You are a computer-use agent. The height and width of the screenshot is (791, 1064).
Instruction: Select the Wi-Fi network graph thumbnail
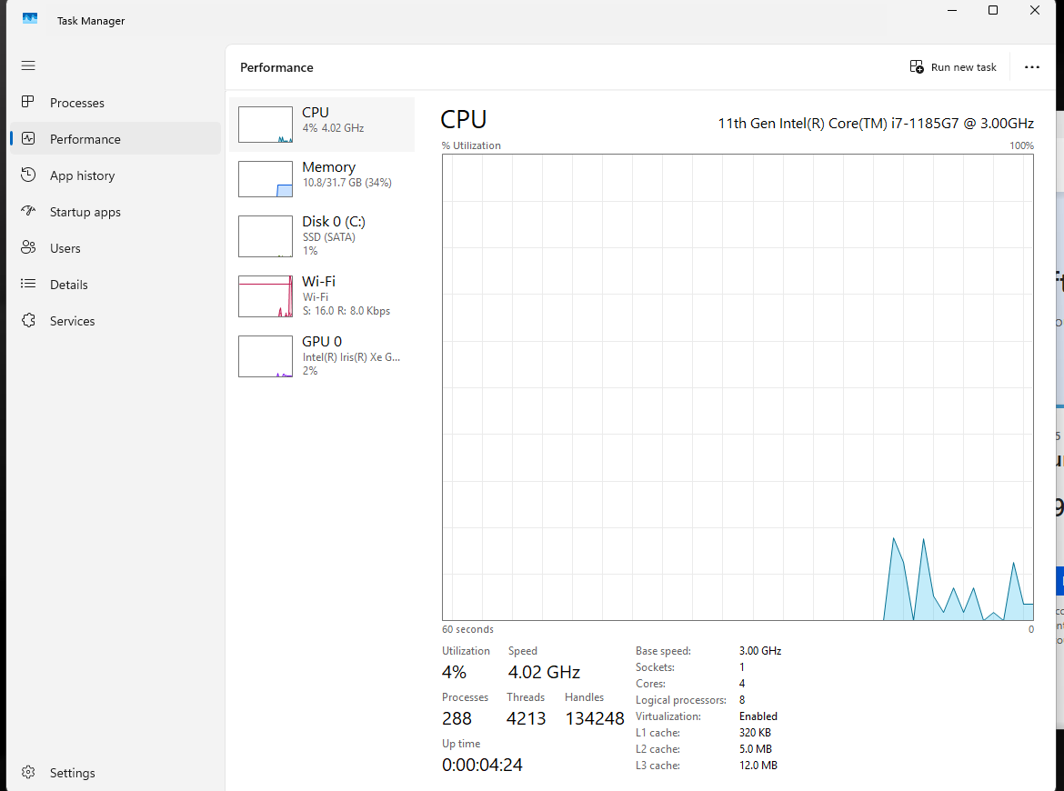(x=266, y=296)
